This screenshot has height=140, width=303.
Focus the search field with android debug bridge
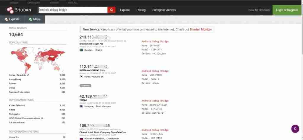click(73, 10)
